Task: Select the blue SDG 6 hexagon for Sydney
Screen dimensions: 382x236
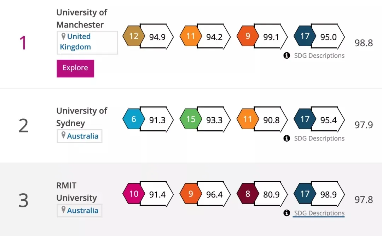Action: pos(133,119)
